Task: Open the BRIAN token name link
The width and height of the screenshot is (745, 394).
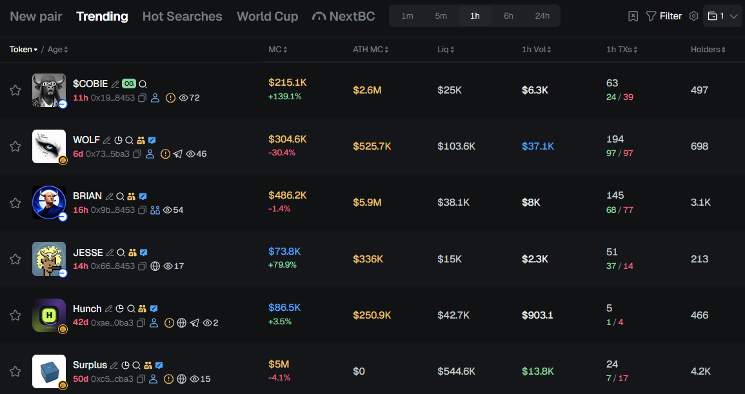Action: [88, 196]
